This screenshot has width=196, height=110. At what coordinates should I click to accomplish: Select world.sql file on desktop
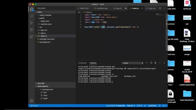click(x=187, y=5)
